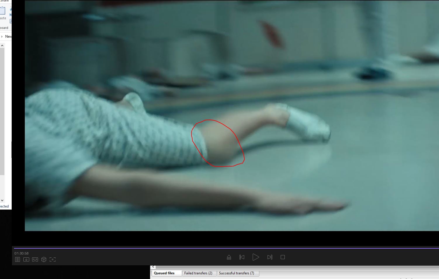Viewport: 439px width, 279px height.
Task: Click the Stop playback square icon
Action: (x=282, y=257)
